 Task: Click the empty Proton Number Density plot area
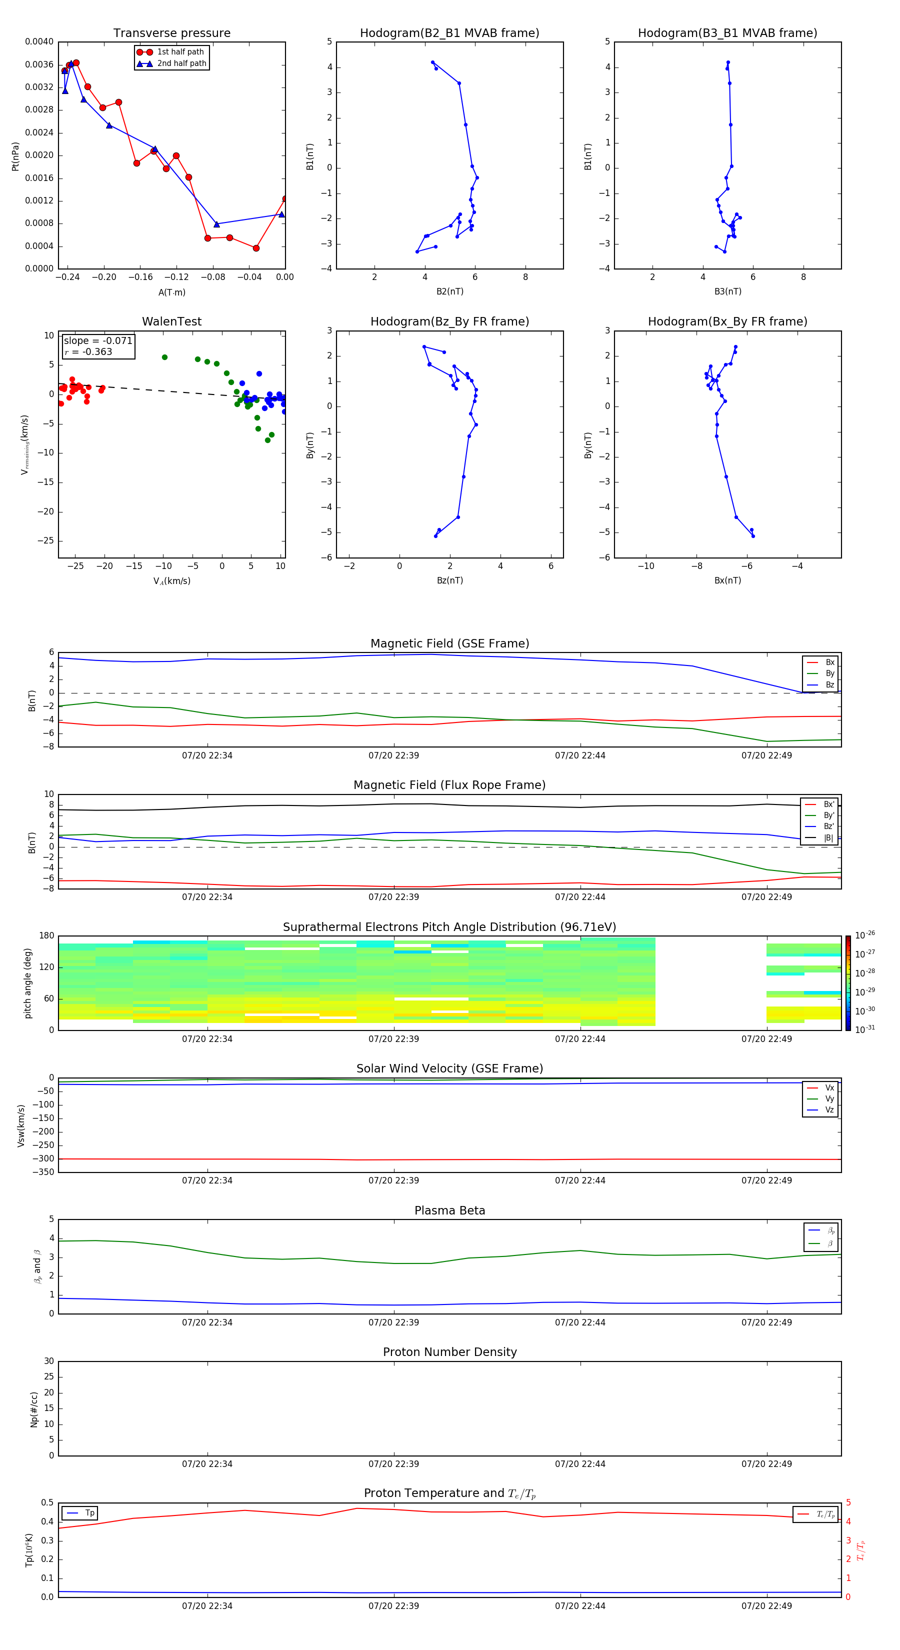(449, 1408)
